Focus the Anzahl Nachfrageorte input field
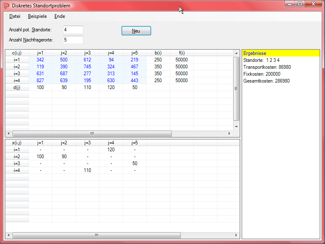 pos(73,40)
